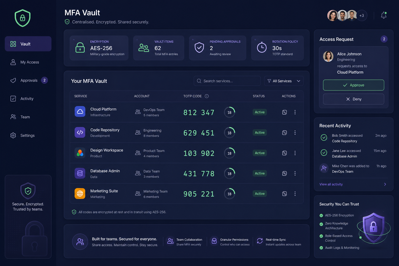Image resolution: width=399 pixels, height=266 pixels.
Task: Click the TOTP code 629 451
Action: point(199,133)
